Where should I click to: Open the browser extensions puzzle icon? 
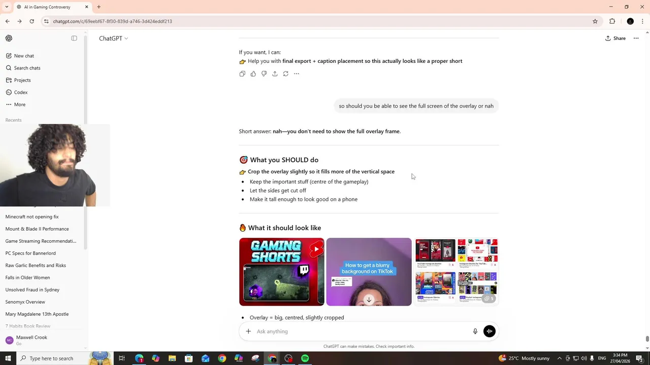(612, 21)
